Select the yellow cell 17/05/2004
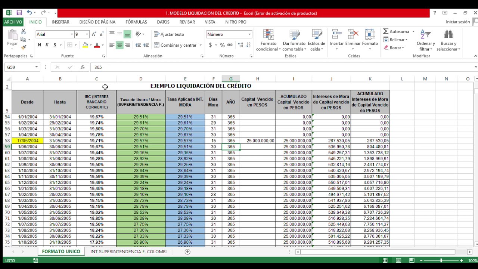Viewport: 478px width, 269px height. point(27,141)
